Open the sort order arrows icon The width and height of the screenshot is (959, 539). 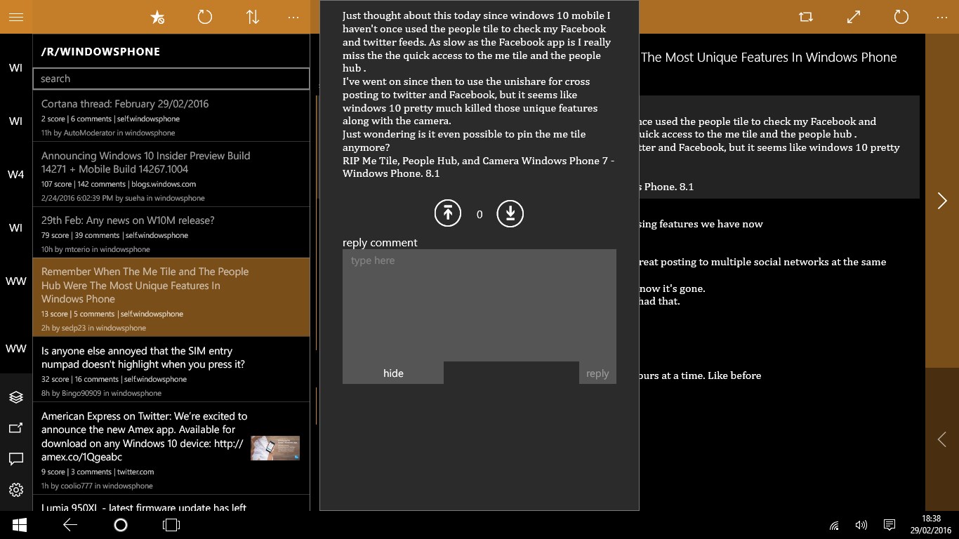coord(253,17)
